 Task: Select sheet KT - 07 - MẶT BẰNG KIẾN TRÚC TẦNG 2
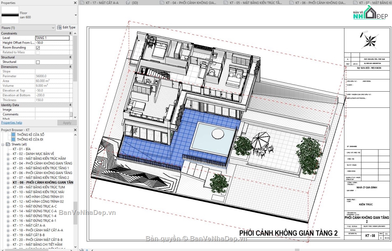pyautogui.click(x=41, y=178)
